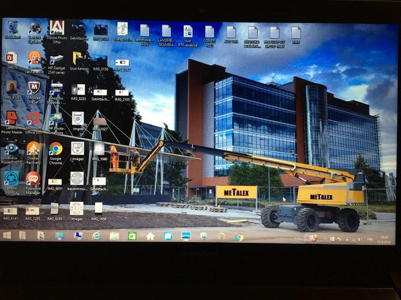Screen dimensions: 401x300
Task: Launch Lenovo VeriFace Pro
Action: point(34,62)
